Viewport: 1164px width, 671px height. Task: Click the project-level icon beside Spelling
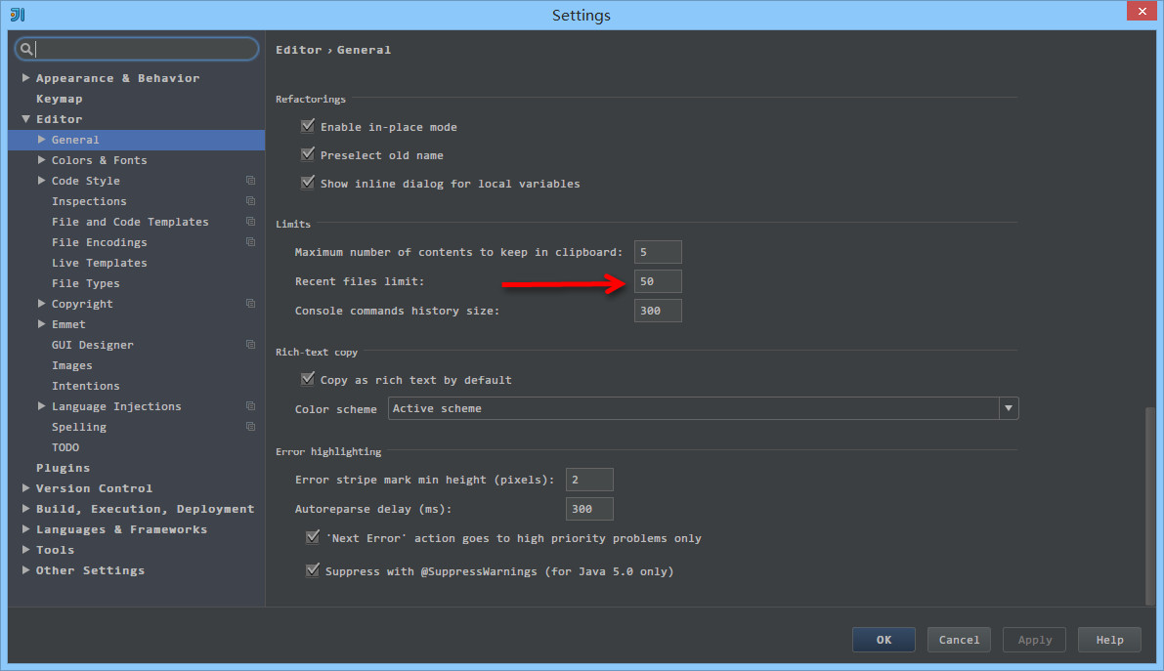coord(251,427)
